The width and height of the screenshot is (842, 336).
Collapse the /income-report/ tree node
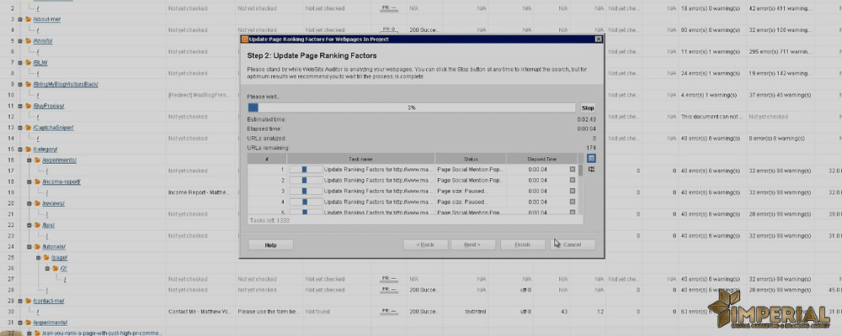pyautogui.click(x=27, y=181)
